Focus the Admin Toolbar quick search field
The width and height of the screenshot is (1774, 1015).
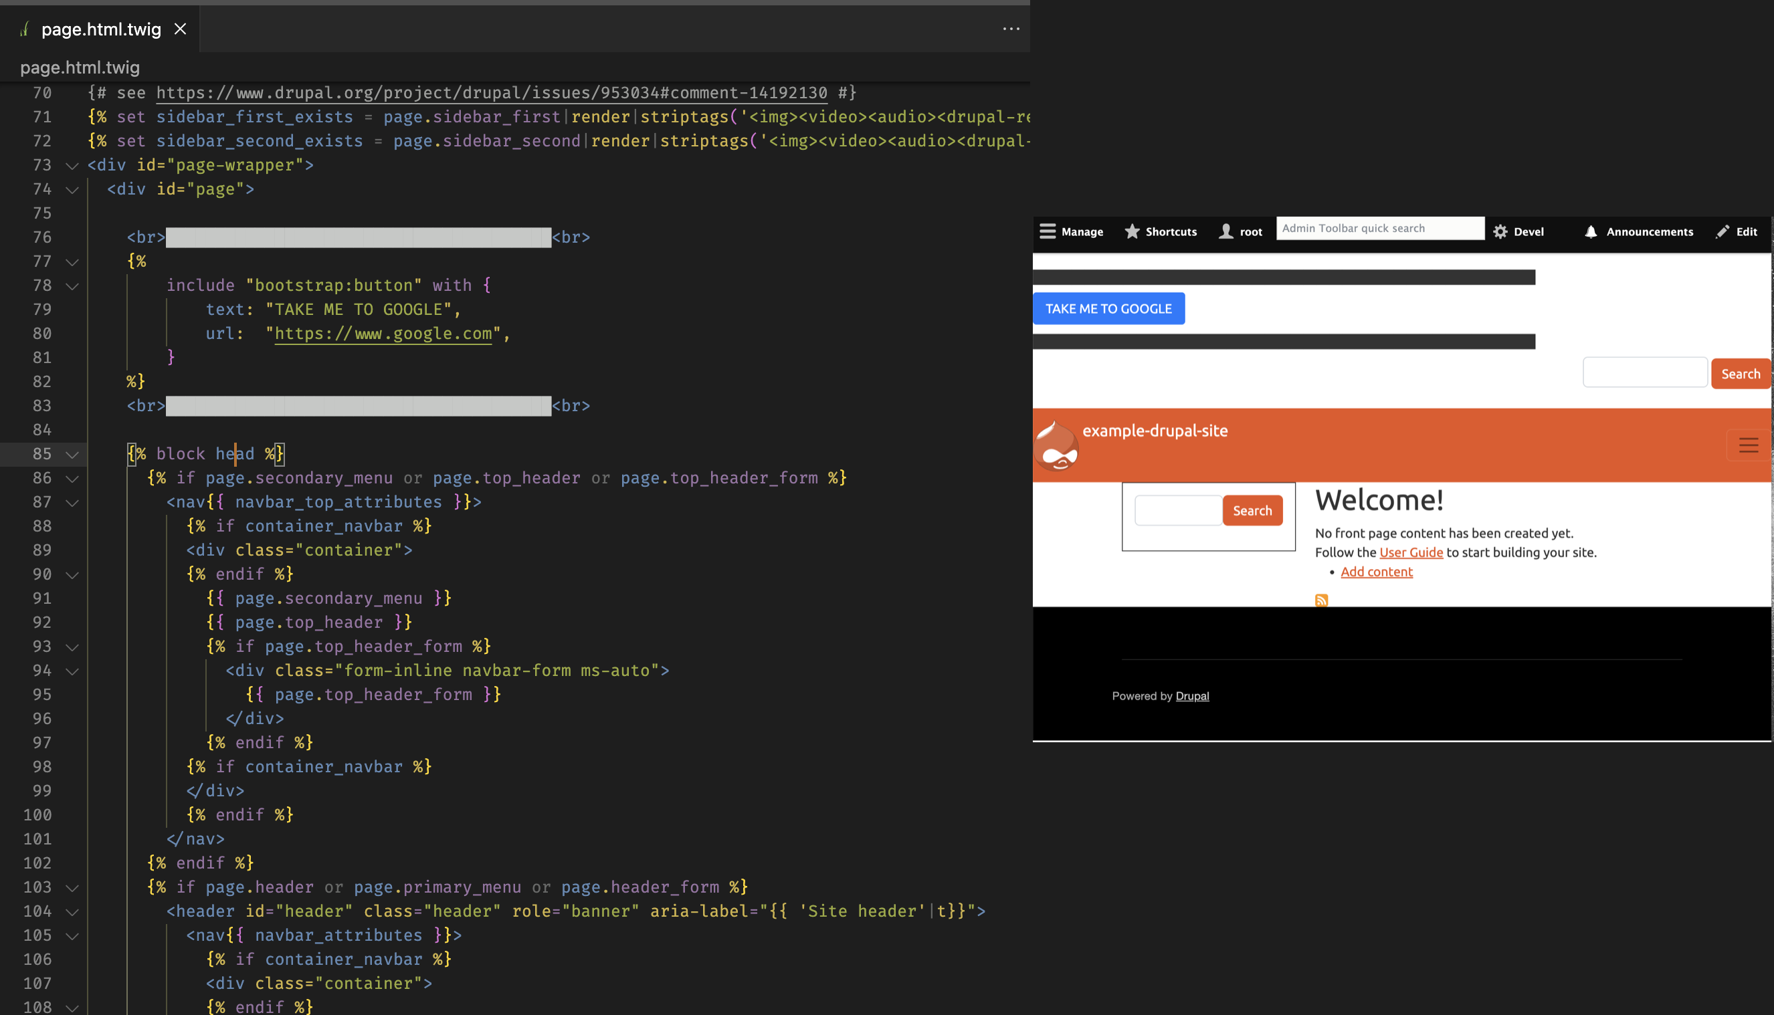pyautogui.click(x=1379, y=228)
